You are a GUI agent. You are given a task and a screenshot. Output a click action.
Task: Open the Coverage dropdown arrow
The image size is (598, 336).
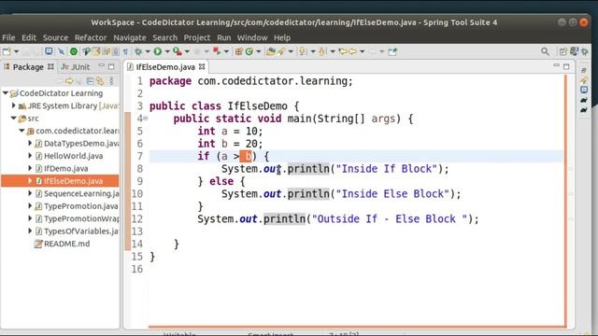[x=187, y=51]
